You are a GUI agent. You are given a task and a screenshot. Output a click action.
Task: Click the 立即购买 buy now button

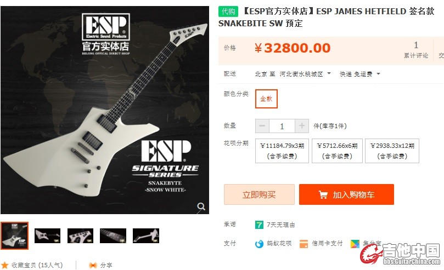[259, 194]
